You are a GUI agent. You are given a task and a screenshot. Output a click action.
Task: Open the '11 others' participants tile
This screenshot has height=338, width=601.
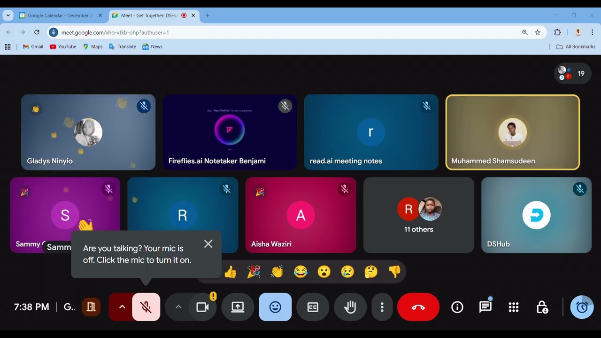[419, 215]
